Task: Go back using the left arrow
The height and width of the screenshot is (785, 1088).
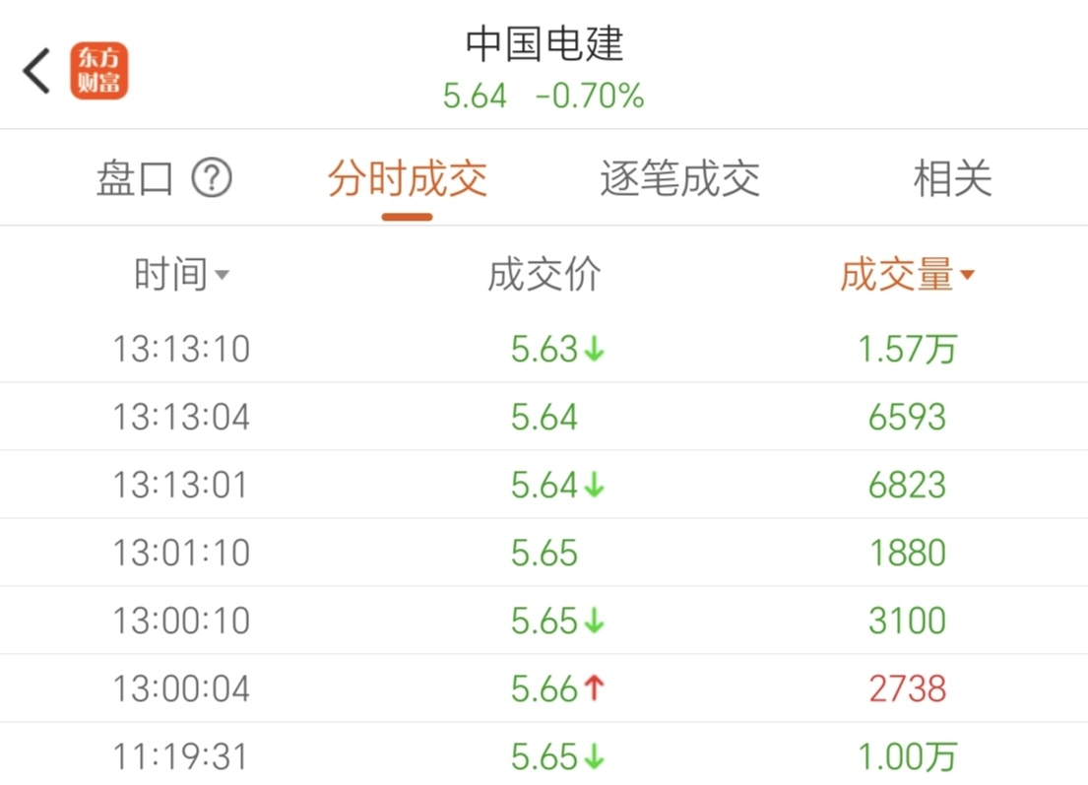Action: point(36,71)
